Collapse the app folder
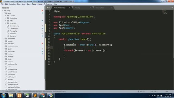The height and width of the screenshot is (98, 174). coord(4,13)
